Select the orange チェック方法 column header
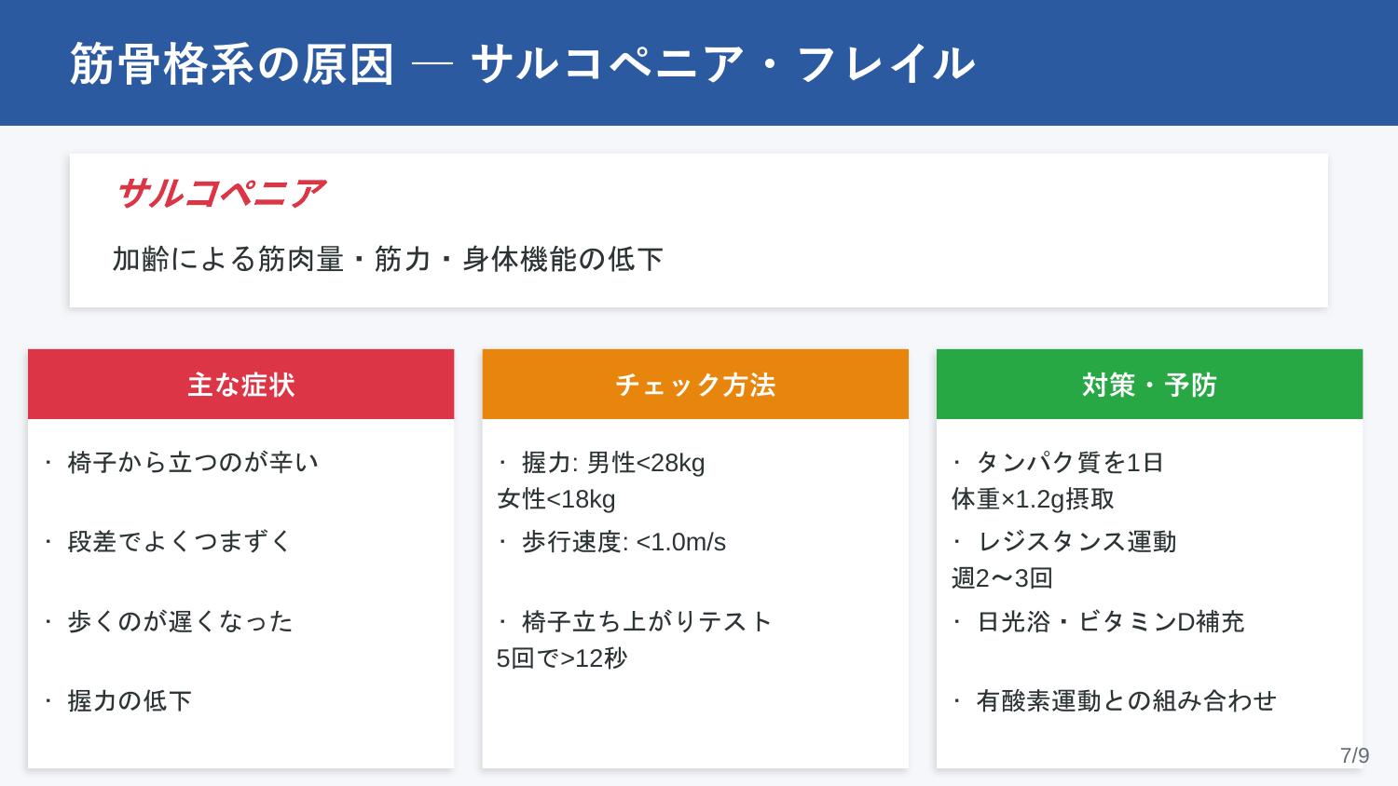 (x=695, y=385)
